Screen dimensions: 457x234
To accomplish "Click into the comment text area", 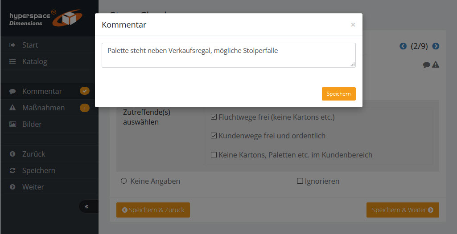I will point(228,55).
